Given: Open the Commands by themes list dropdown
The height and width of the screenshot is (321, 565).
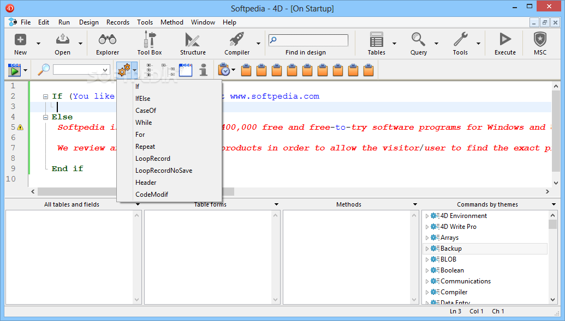Looking at the screenshot, I should (554, 204).
